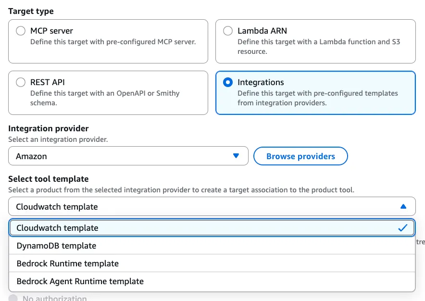Click the checkmark icon beside Cloudwatch template
Screen dimensions: 425x301
403,228
